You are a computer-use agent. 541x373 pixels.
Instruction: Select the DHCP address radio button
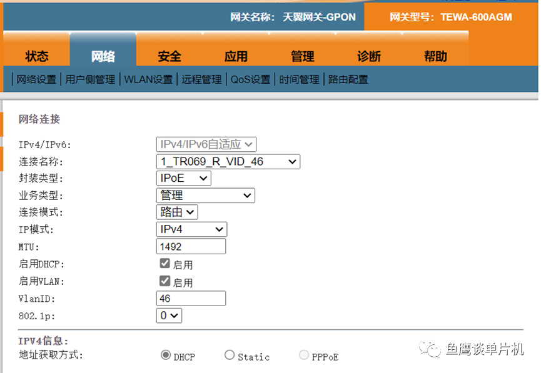coord(166,355)
